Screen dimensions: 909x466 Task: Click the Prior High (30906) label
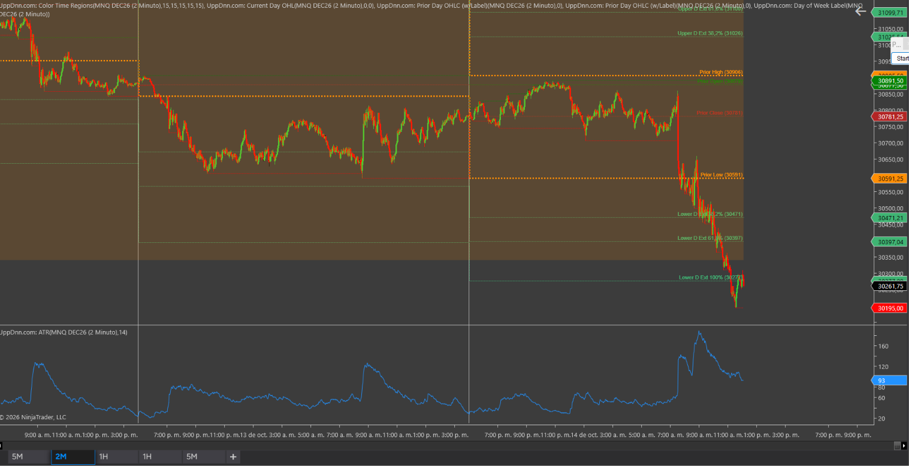click(x=721, y=72)
